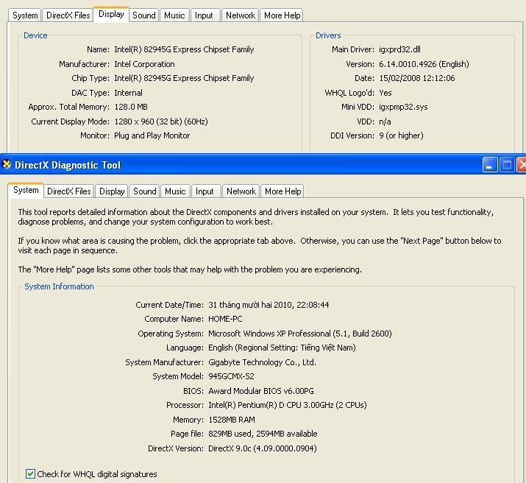Select the active System tab in lower window
Viewport: 526px width, 483px height.
pyautogui.click(x=26, y=190)
